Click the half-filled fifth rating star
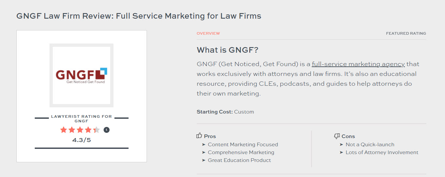The width and height of the screenshot is (445, 177). point(96,130)
